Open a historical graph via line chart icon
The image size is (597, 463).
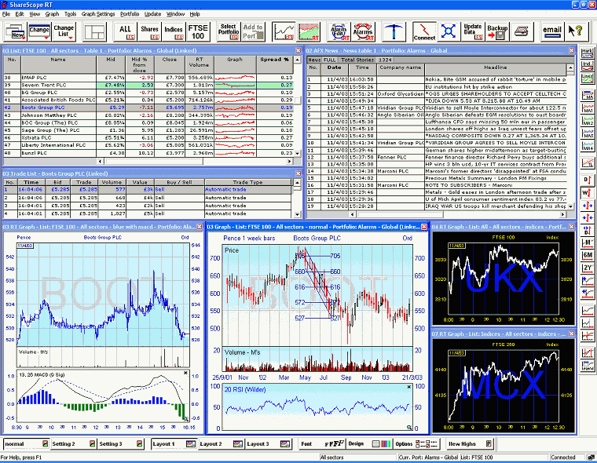click(284, 31)
